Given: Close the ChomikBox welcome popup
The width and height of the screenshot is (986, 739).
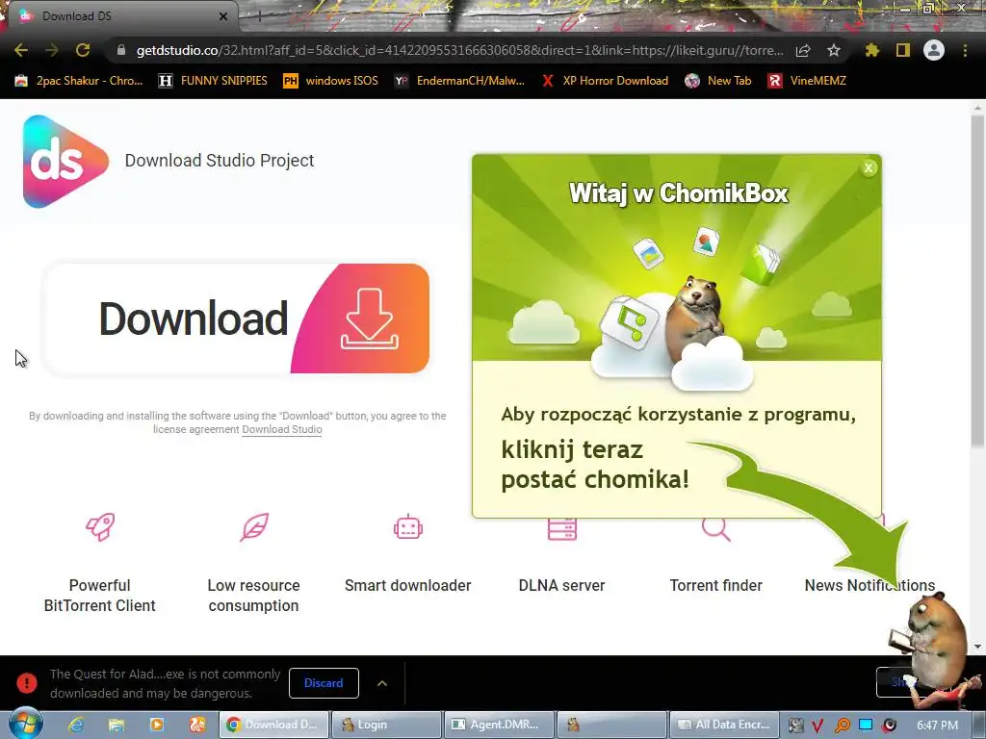Looking at the screenshot, I should coord(869,167).
